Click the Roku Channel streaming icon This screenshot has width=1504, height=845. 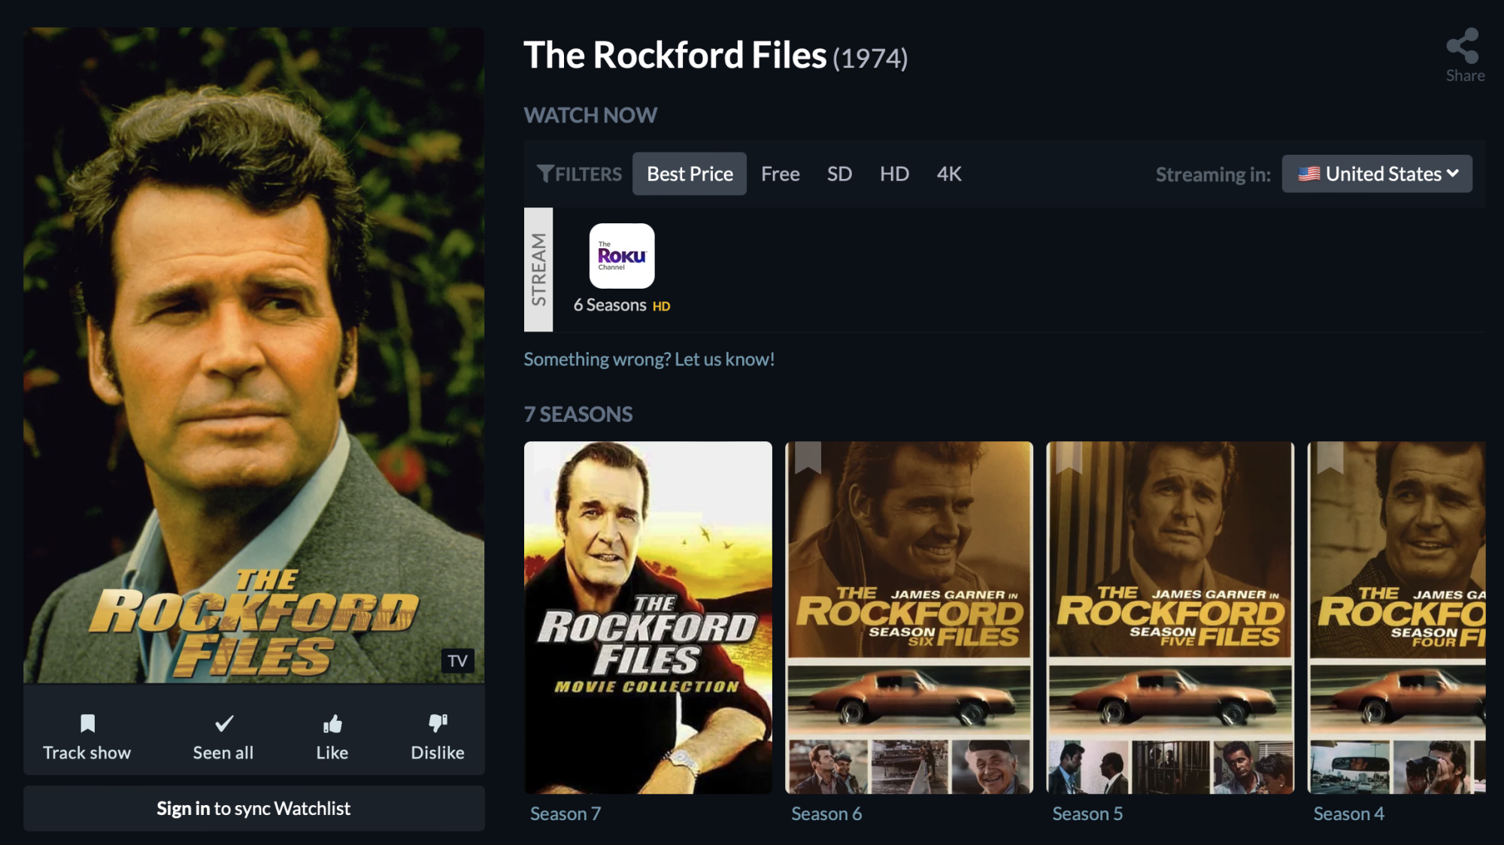621,256
